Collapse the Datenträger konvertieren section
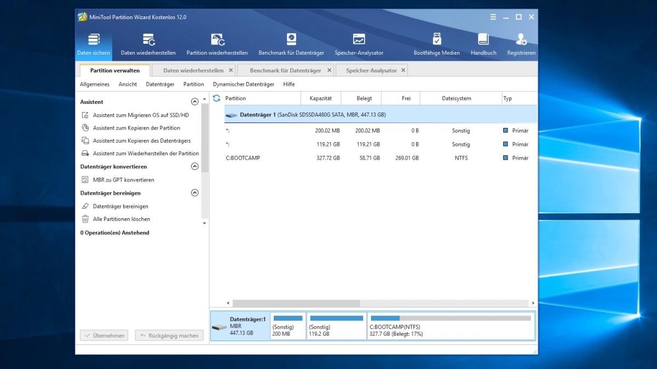The image size is (657, 369). click(194, 166)
